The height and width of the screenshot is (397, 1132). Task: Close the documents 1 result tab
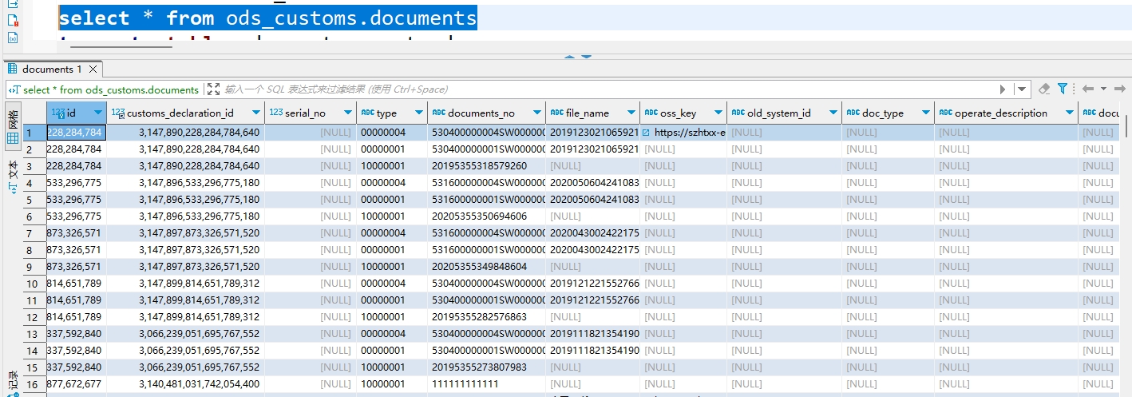(x=93, y=69)
